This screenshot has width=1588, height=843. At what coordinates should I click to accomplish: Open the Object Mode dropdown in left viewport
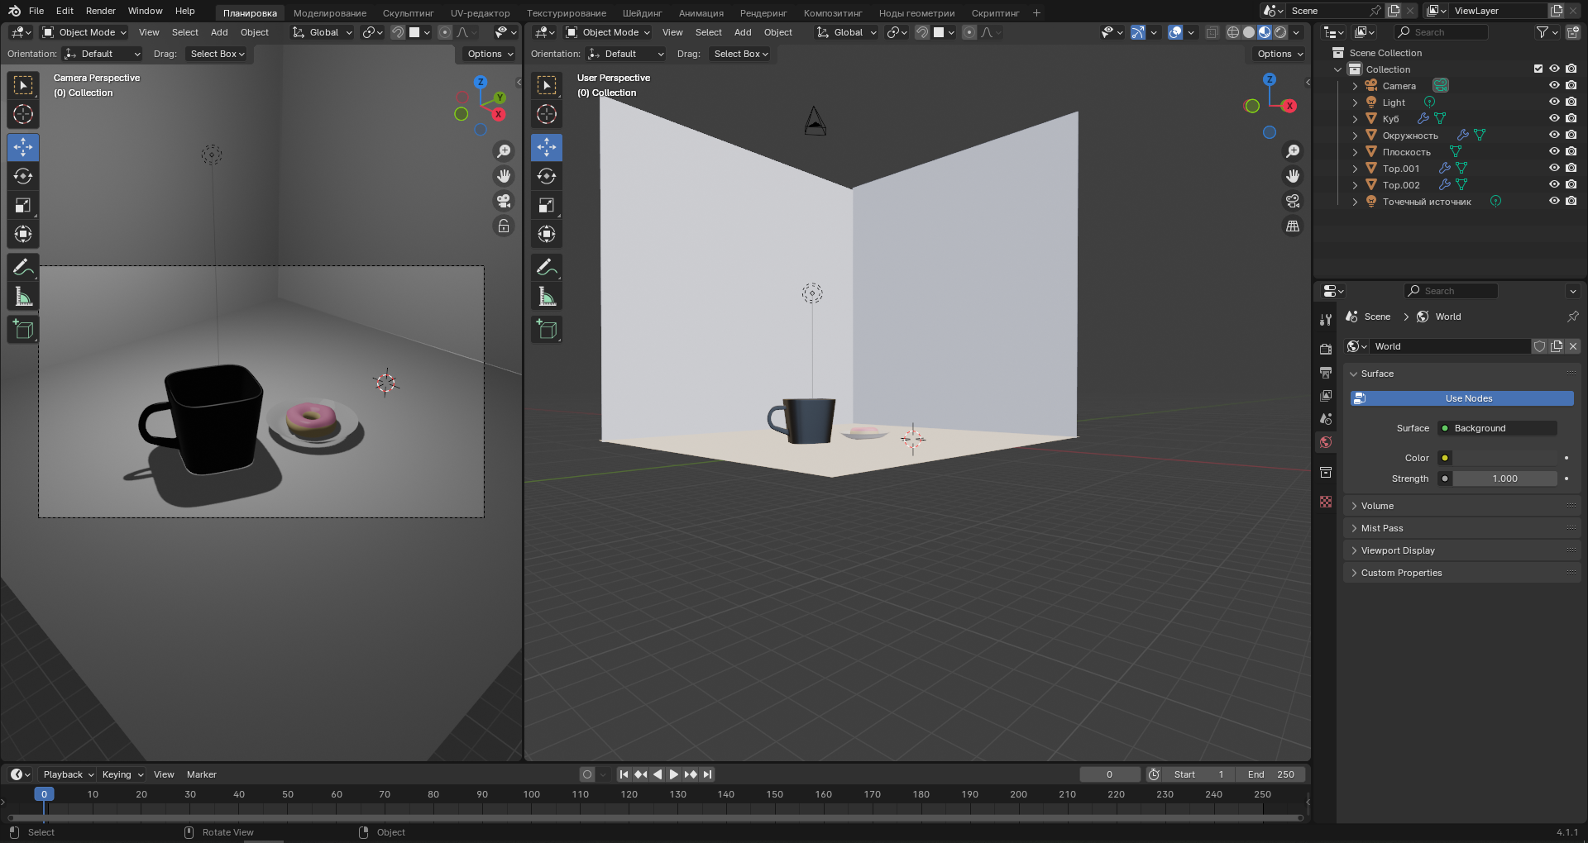[x=84, y=32]
